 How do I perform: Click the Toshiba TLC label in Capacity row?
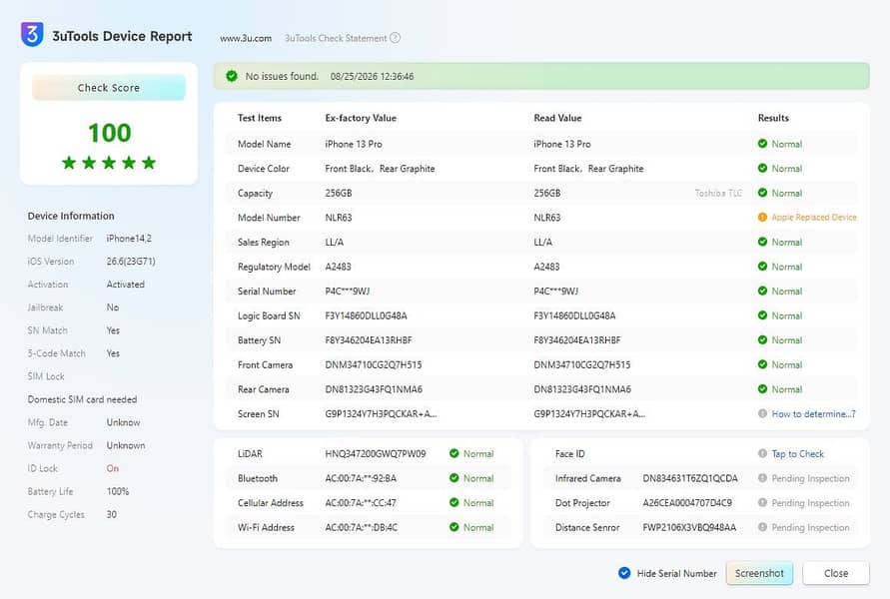(x=718, y=193)
